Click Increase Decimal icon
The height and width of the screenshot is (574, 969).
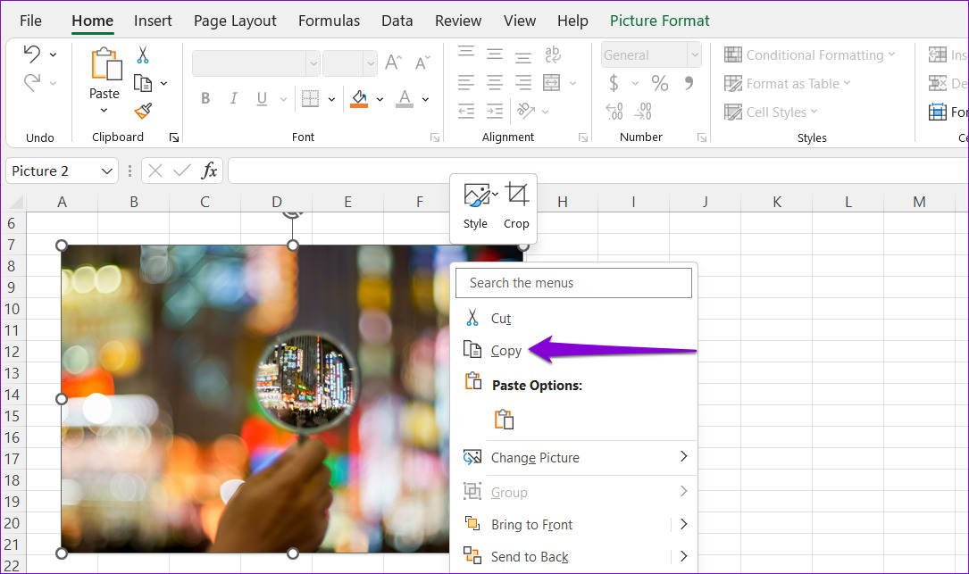pyautogui.click(x=614, y=112)
